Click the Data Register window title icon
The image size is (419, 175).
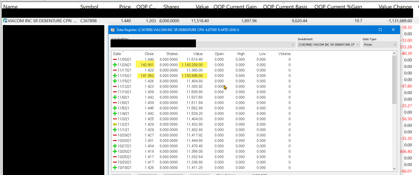(113, 30)
